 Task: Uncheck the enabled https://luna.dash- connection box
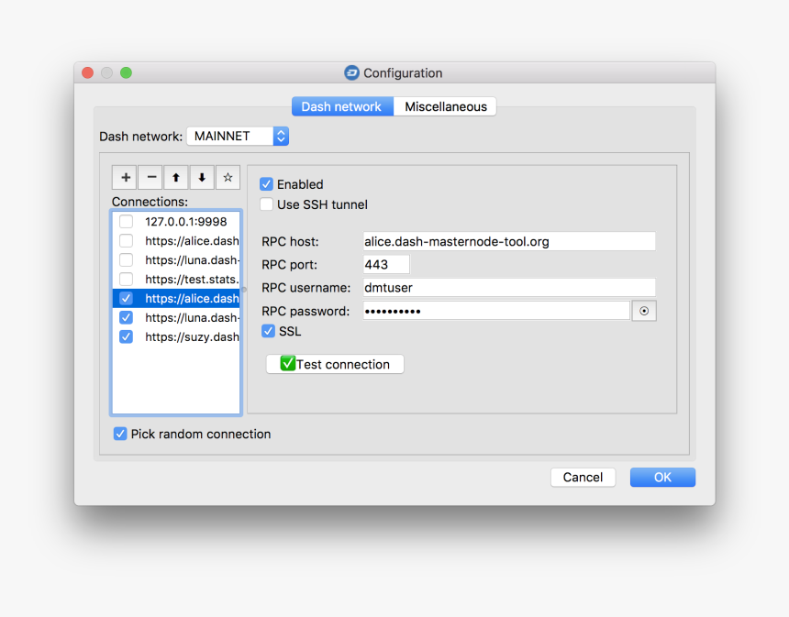[127, 317]
